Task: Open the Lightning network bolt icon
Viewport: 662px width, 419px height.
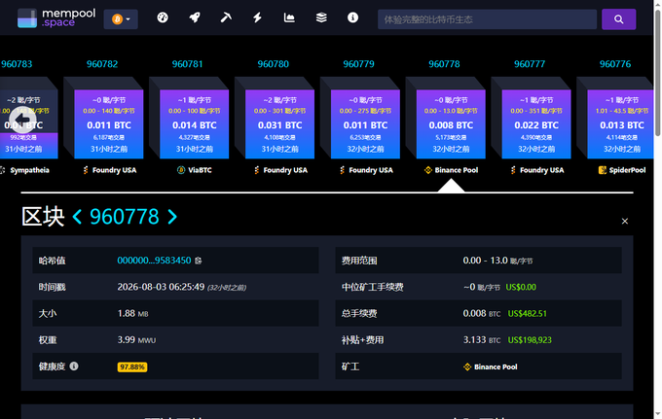Action: tap(258, 17)
